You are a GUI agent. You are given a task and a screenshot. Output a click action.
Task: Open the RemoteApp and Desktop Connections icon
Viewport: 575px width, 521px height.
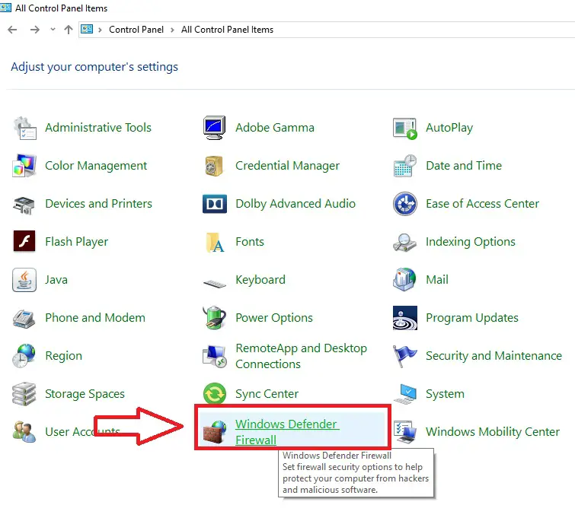click(215, 356)
